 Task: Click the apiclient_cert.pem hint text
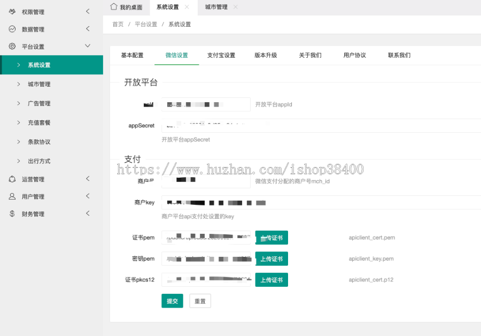(x=372, y=238)
